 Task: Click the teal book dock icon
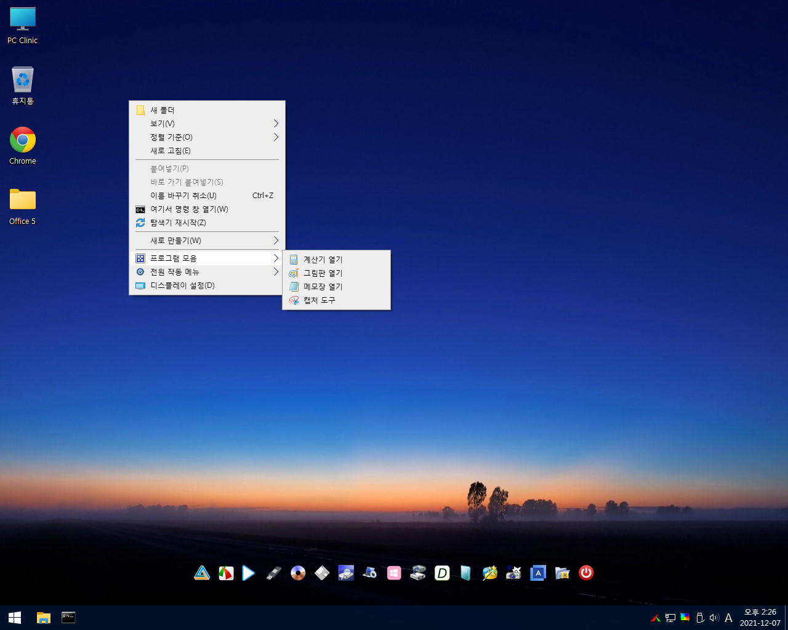(466, 573)
